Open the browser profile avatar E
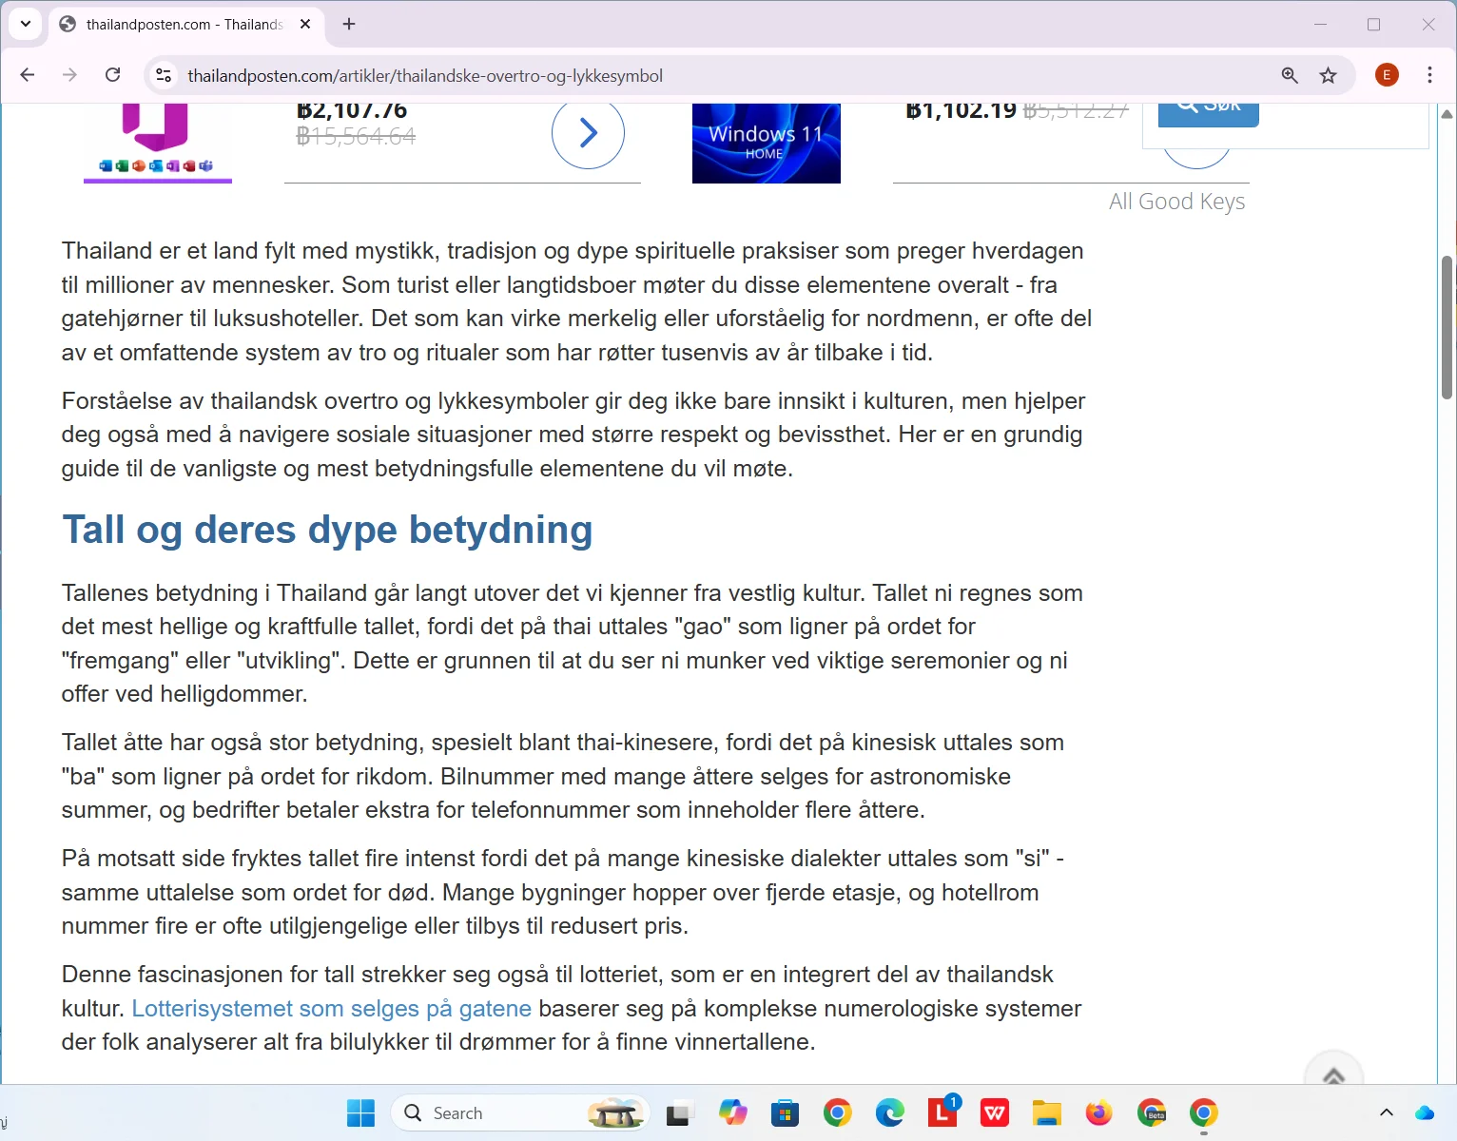The height and width of the screenshot is (1141, 1457). coord(1386,75)
